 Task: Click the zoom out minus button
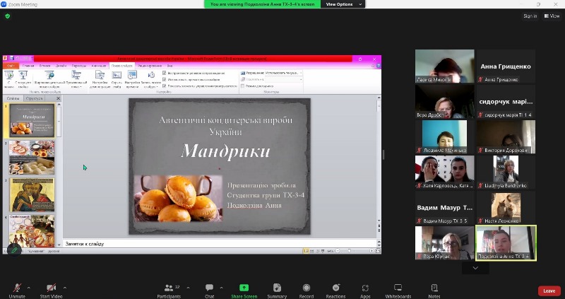click(338, 251)
